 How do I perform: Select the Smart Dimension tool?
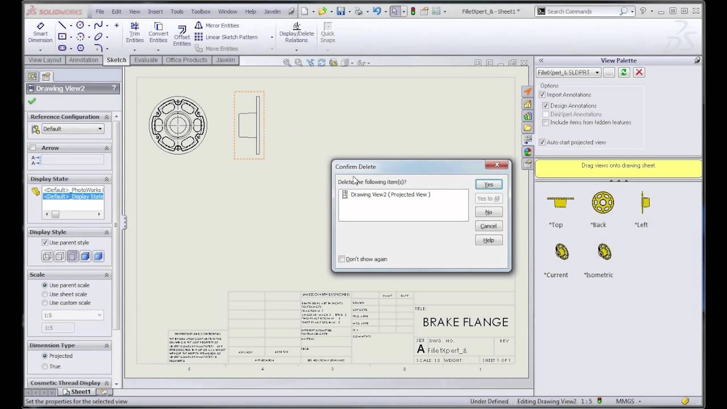tap(40, 33)
